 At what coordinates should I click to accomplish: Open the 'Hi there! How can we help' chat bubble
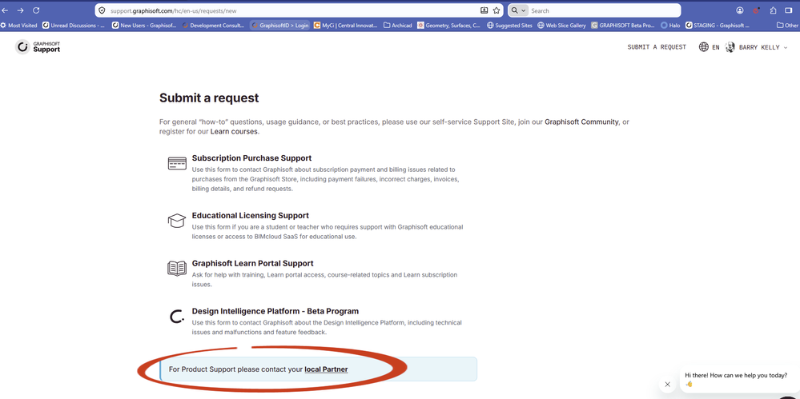click(740, 380)
